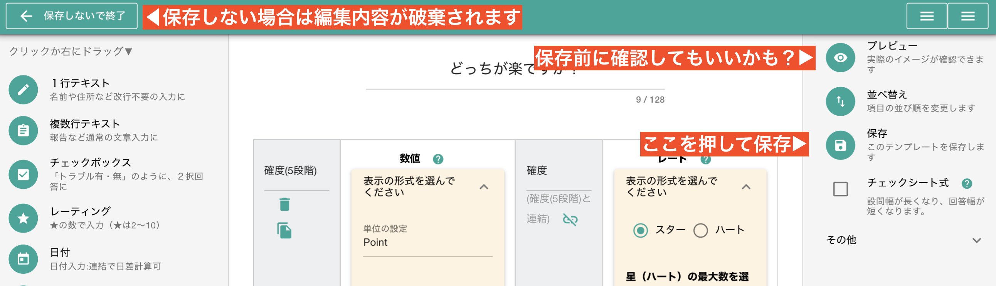This screenshot has width=996, height=286.
Task: Open the rightmost hamburger menu in the header
Action: (967, 16)
